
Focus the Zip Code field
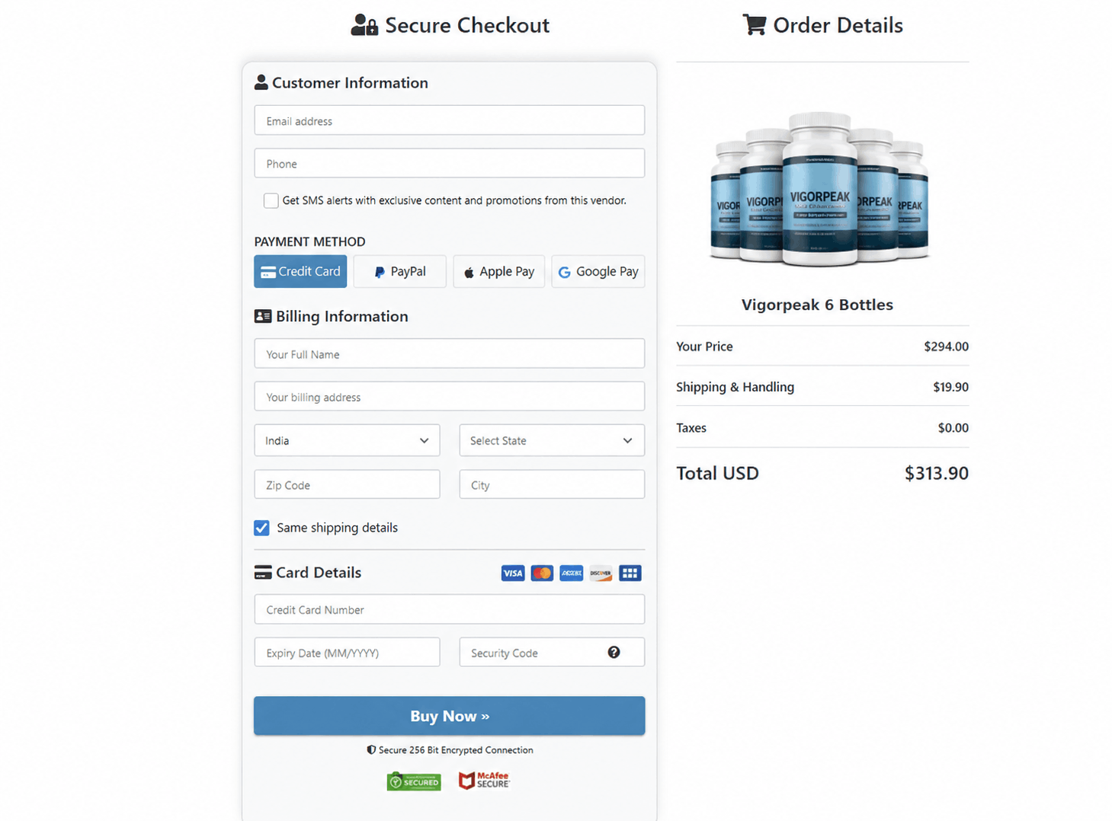coord(347,484)
